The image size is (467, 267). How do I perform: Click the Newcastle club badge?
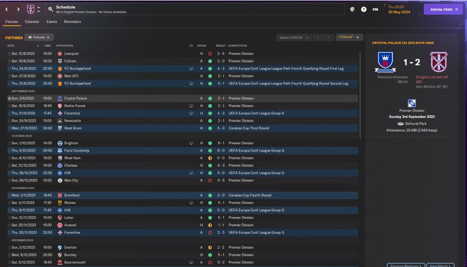click(x=60, y=121)
